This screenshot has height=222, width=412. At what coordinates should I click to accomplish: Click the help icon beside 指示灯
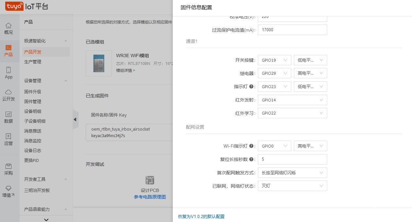251,87
